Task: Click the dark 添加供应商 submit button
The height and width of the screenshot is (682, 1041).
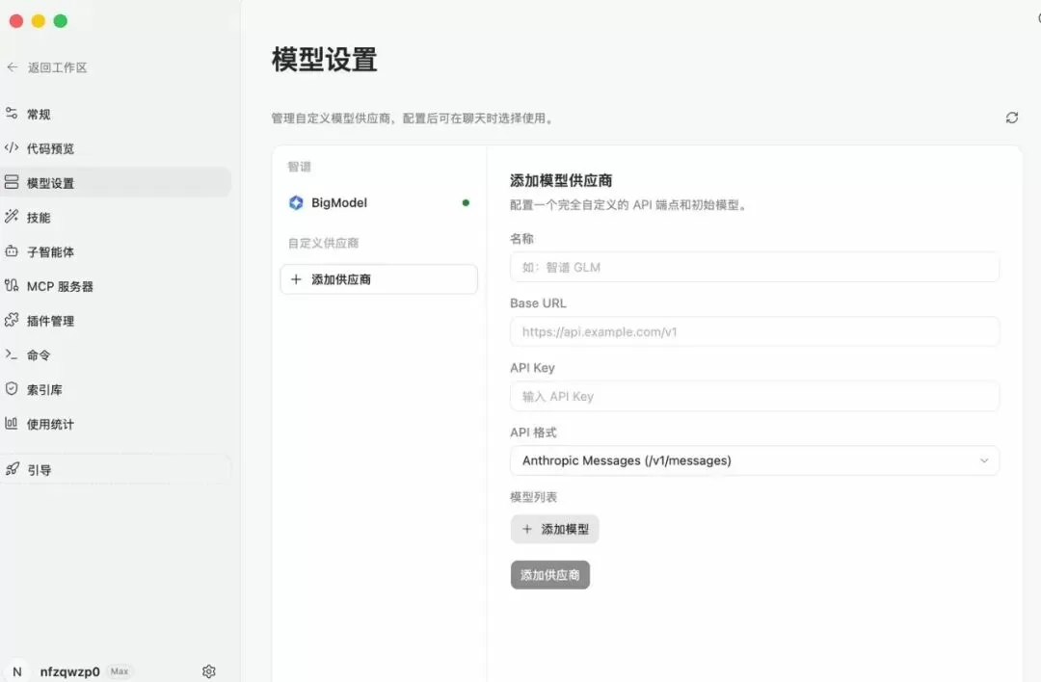Action: coord(550,575)
